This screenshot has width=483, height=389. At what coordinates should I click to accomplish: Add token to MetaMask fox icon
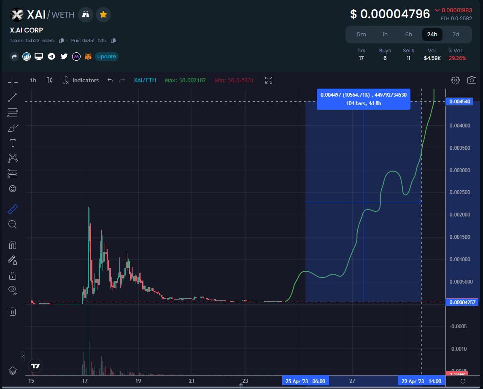point(88,57)
